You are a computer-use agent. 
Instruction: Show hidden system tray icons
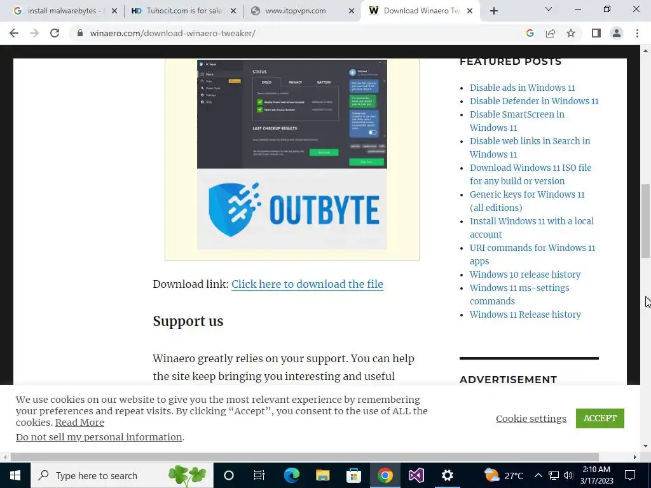pyautogui.click(x=538, y=475)
